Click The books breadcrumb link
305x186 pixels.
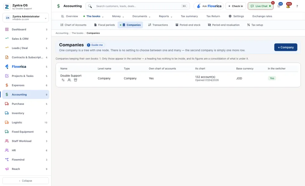tap(78, 33)
